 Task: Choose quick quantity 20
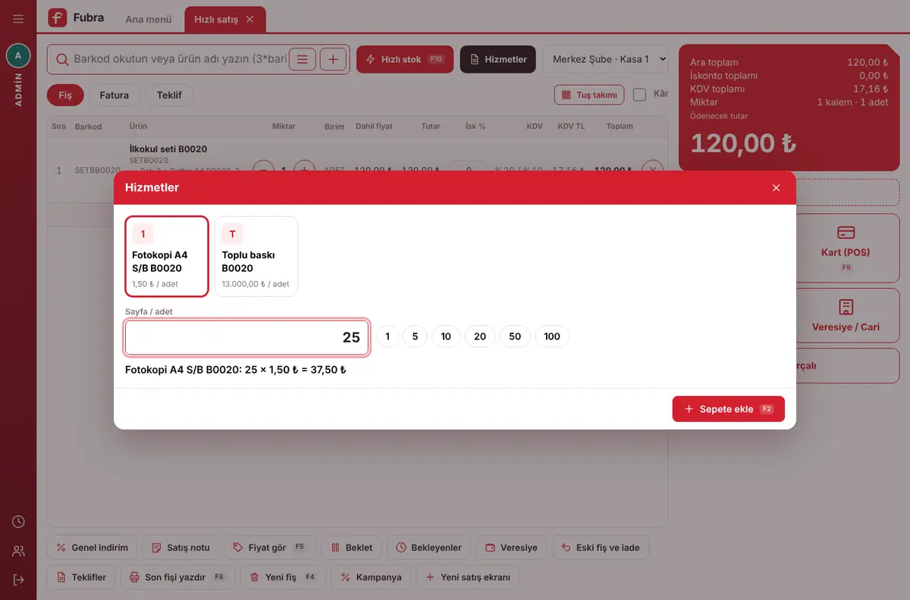click(x=480, y=336)
